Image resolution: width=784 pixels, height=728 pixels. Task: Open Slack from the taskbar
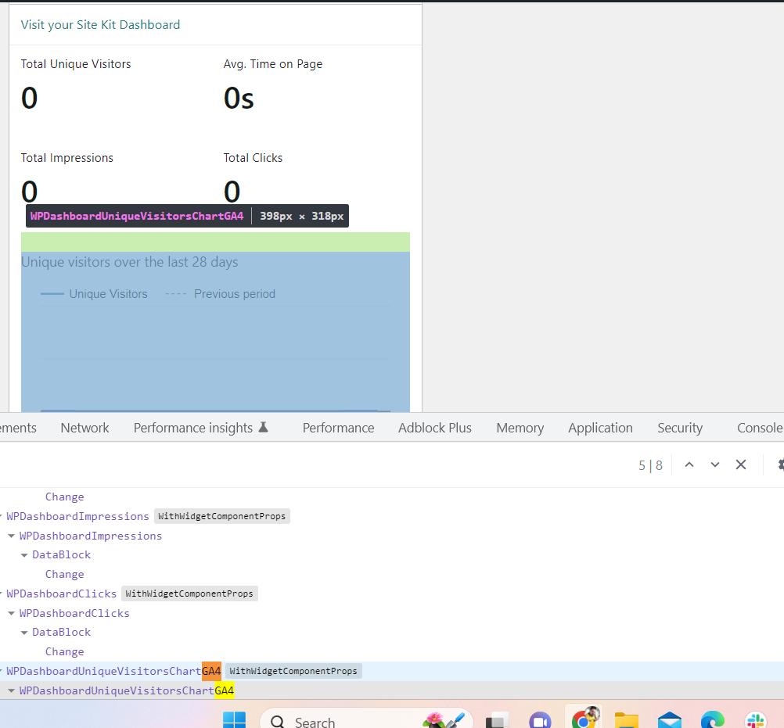coord(754,720)
